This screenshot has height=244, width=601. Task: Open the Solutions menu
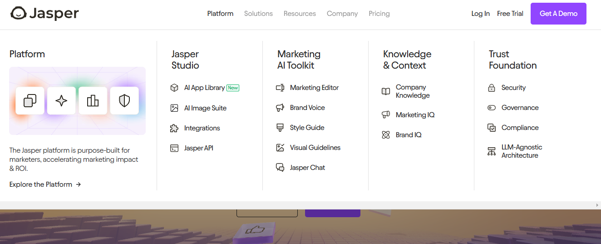(258, 14)
